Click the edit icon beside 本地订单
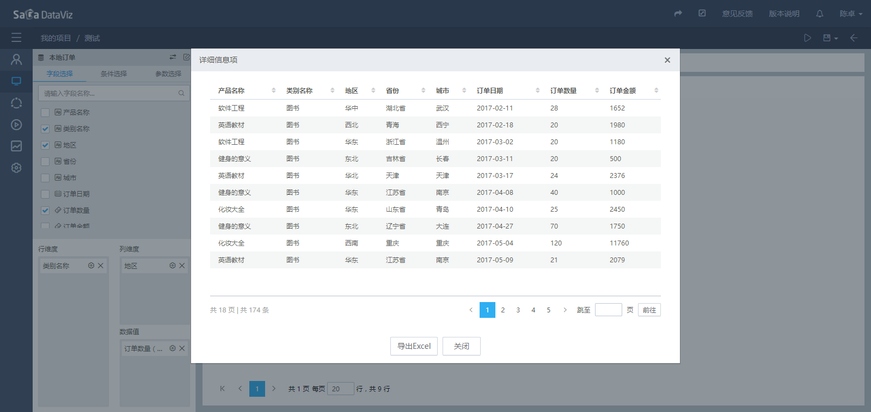Screen dimensions: 871x412 coord(186,57)
